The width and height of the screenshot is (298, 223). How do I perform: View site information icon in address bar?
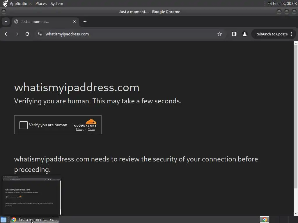[x=40, y=34]
